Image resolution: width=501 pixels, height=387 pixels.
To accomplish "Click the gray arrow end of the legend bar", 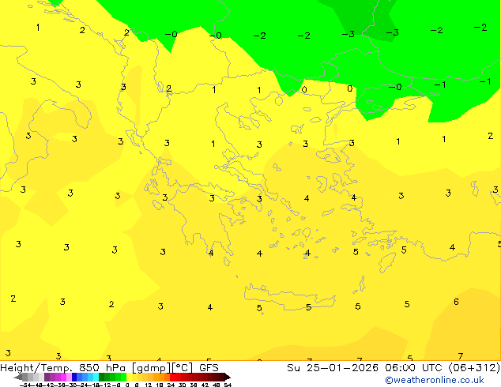I will pyautogui.click(x=18, y=377).
